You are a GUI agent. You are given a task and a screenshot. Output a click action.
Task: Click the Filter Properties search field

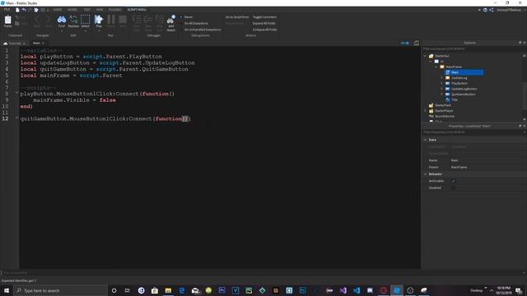click(x=473, y=132)
